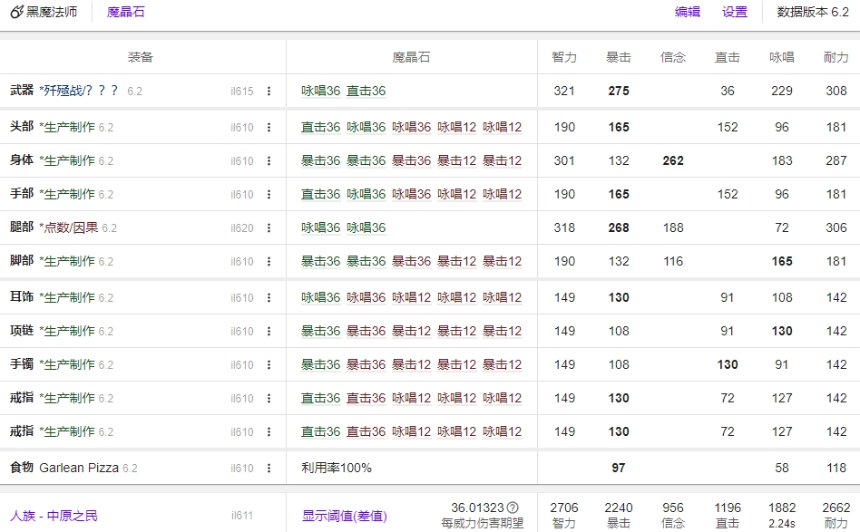The height and width of the screenshot is (532, 860).
Task: Click the 编辑 link
Action: [688, 13]
